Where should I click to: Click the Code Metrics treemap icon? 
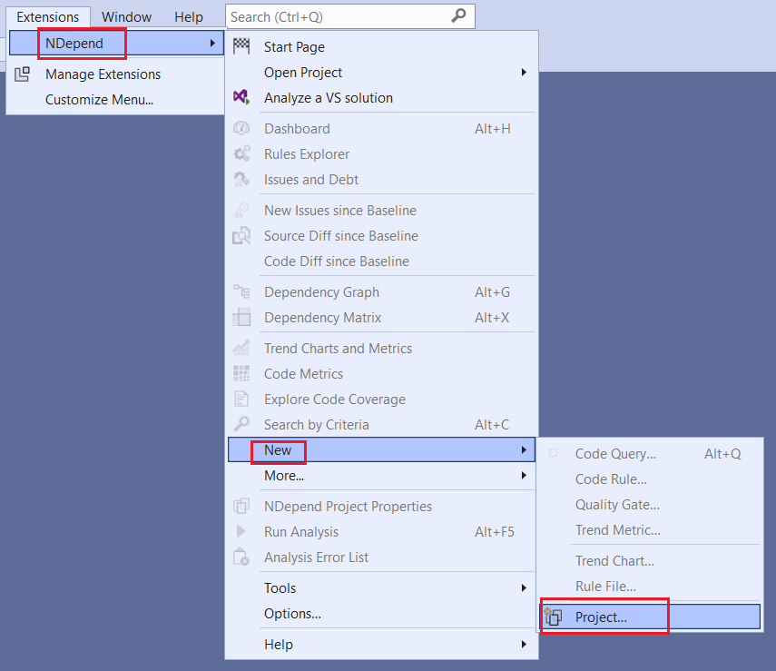(x=241, y=373)
